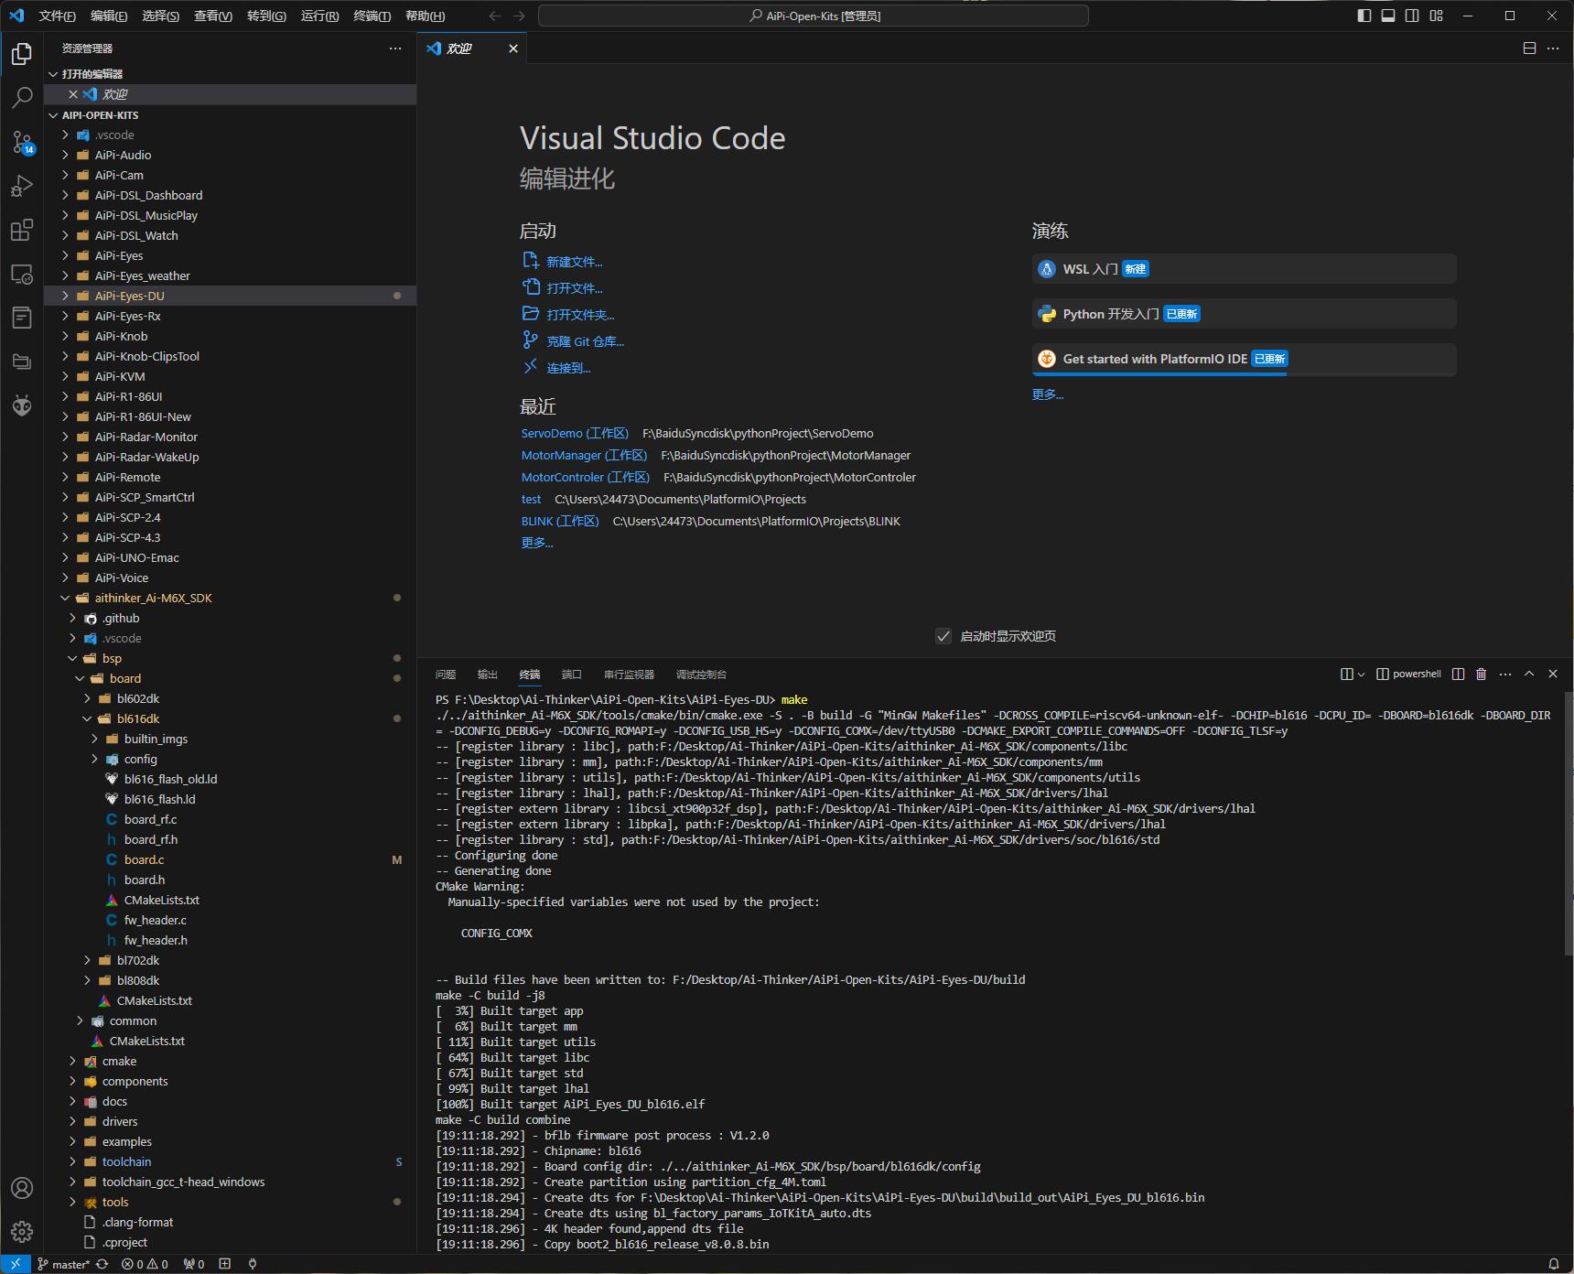Open Accounts menu in activity bar
This screenshot has height=1274, width=1574.
pos(22,1188)
